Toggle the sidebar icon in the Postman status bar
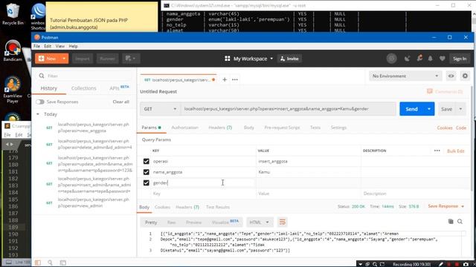 38,263
